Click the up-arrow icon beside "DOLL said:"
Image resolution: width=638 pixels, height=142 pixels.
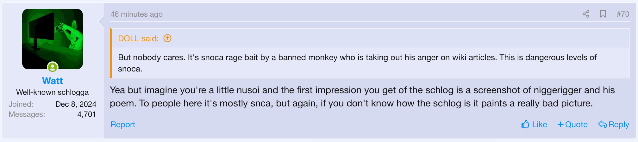167,38
